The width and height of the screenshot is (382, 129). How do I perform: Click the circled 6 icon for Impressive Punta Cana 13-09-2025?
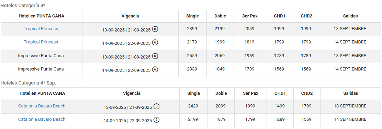tap(155, 56)
